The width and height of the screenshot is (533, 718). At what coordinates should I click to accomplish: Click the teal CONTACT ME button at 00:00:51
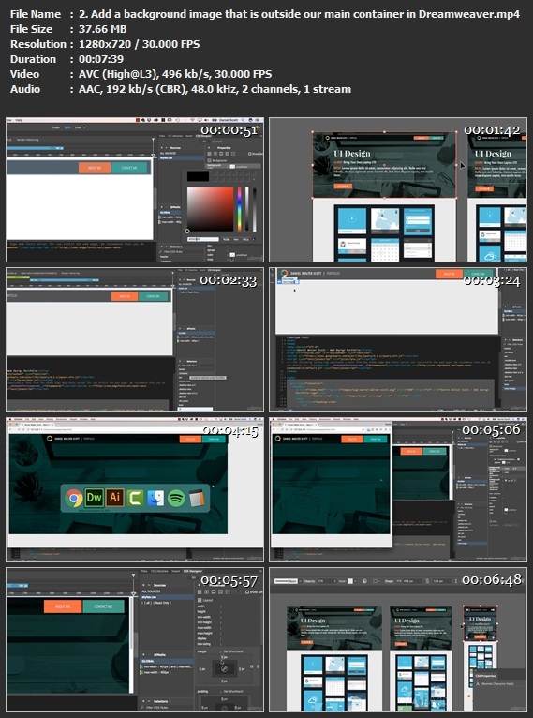(x=129, y=168)
